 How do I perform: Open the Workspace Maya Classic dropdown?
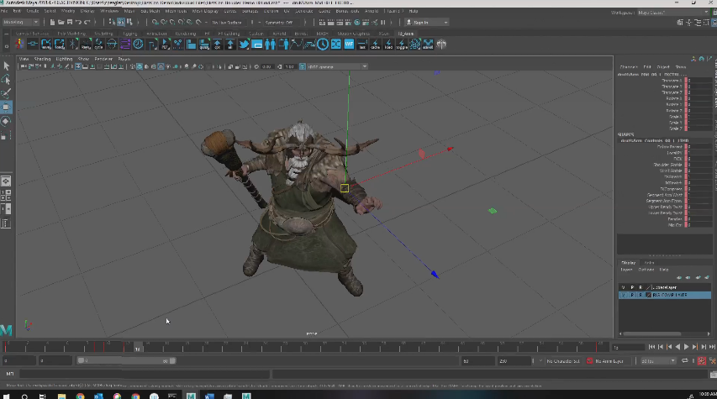click(674, 13)
